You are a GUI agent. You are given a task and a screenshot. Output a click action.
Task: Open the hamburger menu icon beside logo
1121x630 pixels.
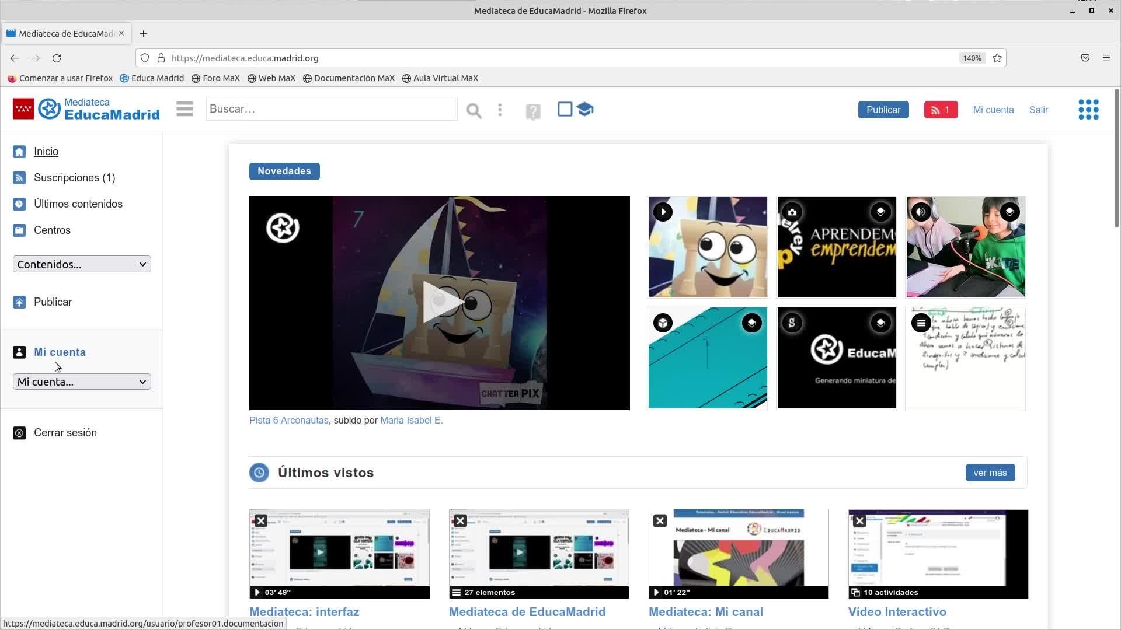pos(184,109)
